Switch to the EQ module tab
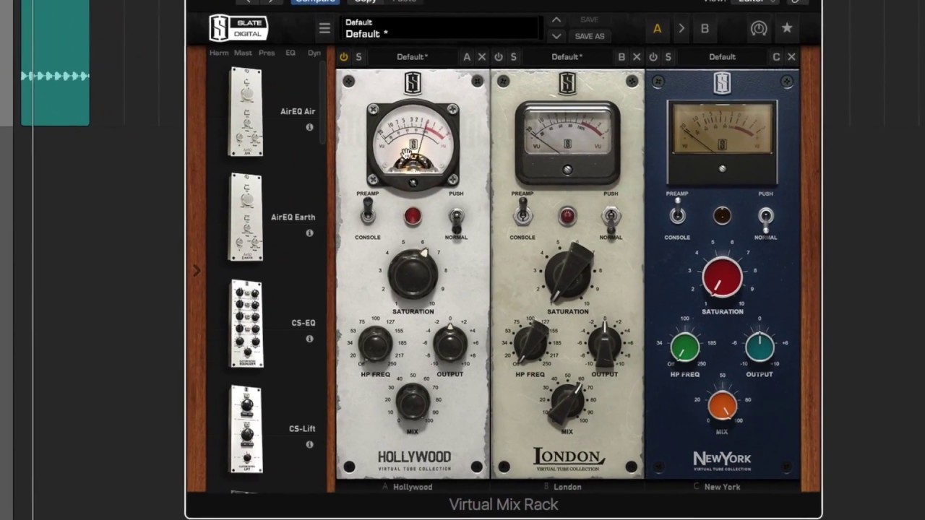Image resolution: width=925 pixels, height=520 pixels. coord(291,53)
